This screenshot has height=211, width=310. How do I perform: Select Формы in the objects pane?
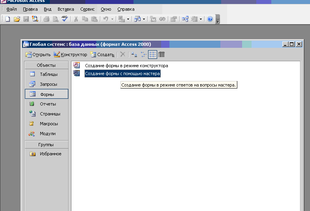click(x=47, y=94)
